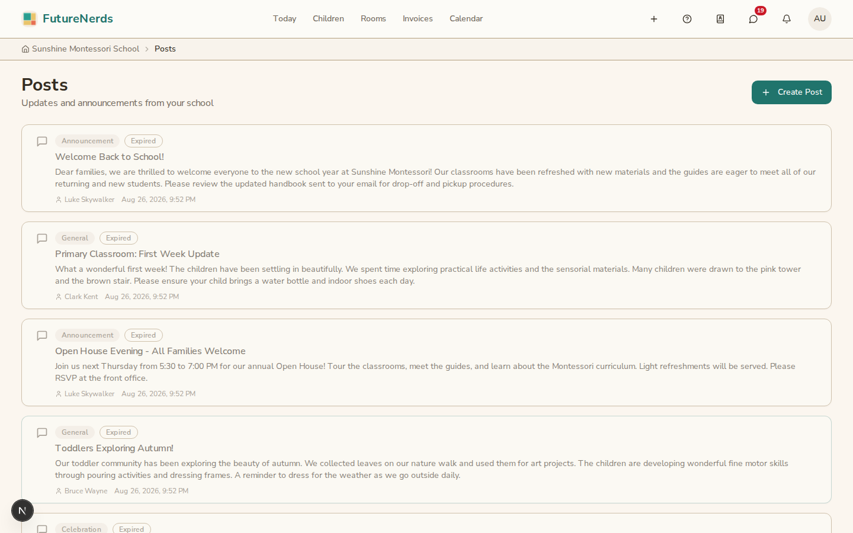Select the Open House Evening post title
The image size is (853, 533).
coord(150,351)
